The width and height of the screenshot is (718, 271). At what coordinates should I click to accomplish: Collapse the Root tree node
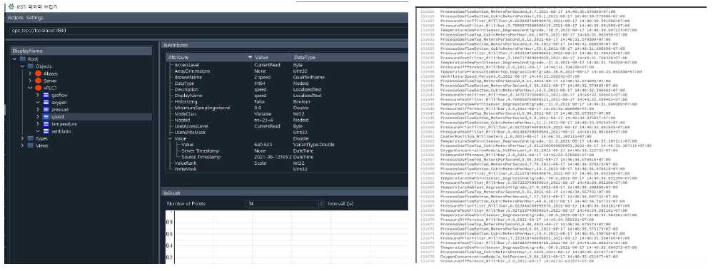click(x=15, y=59)
